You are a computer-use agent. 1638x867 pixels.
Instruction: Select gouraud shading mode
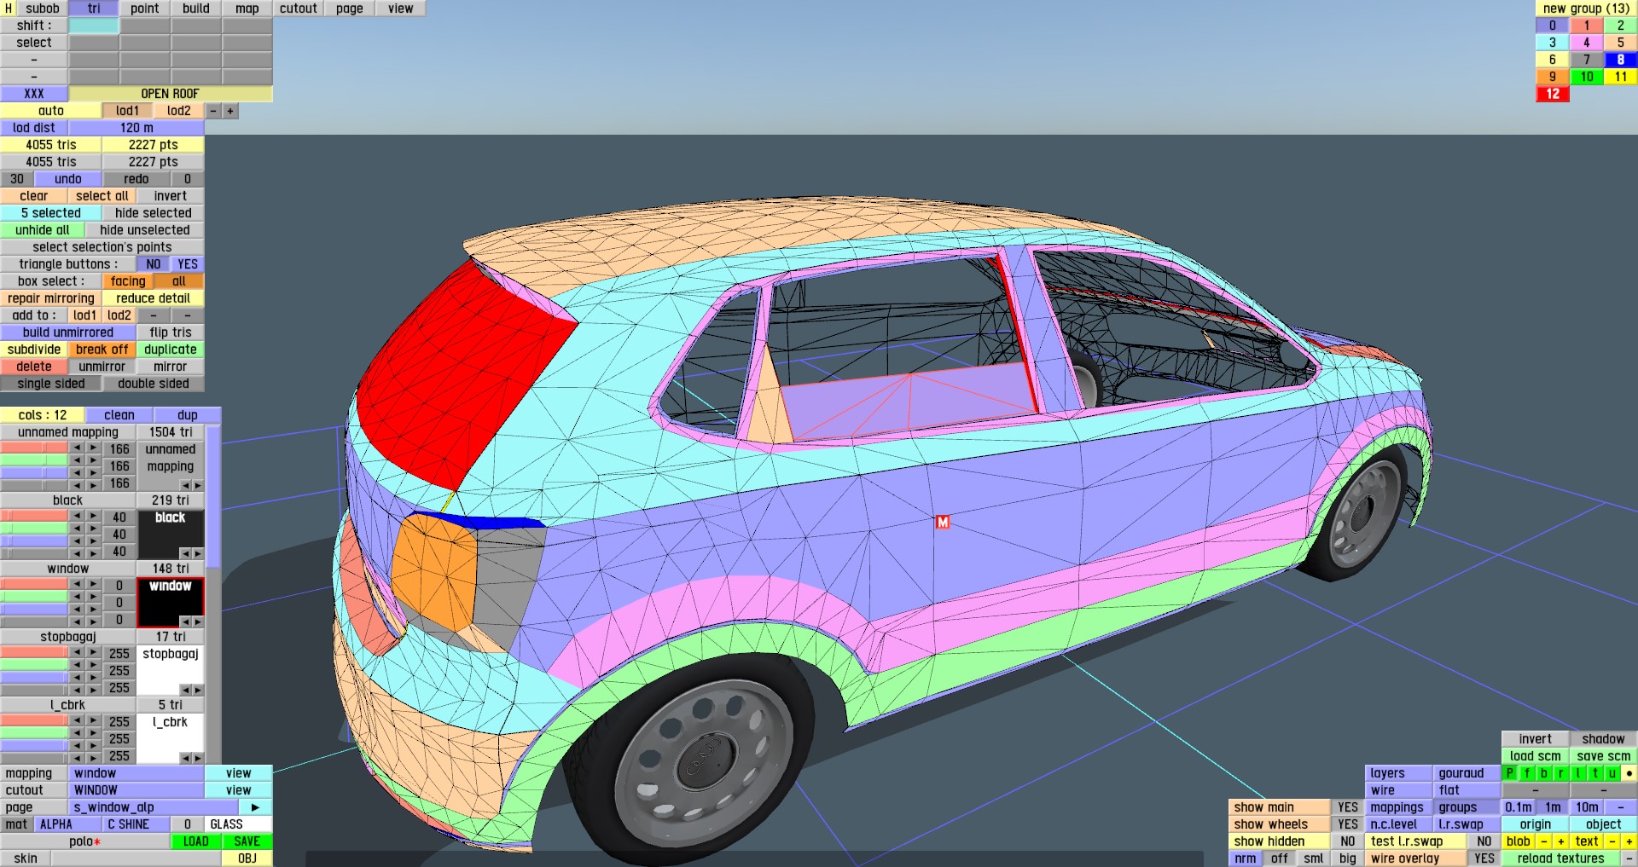[x=1467, y=773]
